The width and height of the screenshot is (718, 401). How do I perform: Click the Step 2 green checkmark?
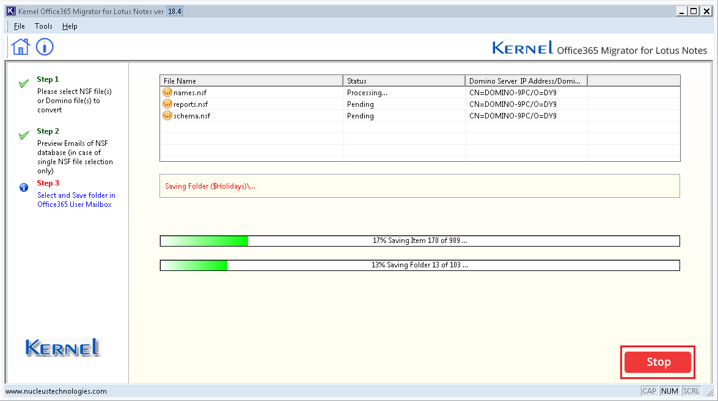24,135
